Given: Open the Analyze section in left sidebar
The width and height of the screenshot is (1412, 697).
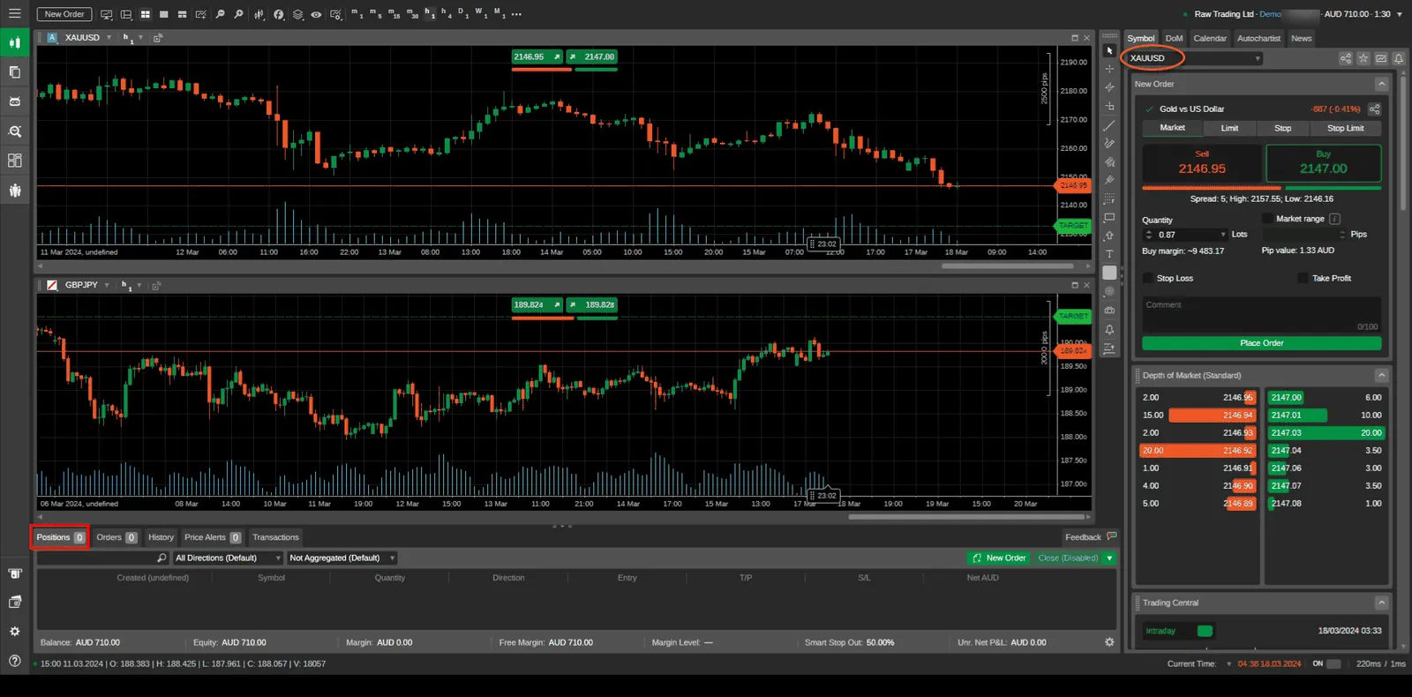Looking at the screenshot, I should [x=15, y=131].
